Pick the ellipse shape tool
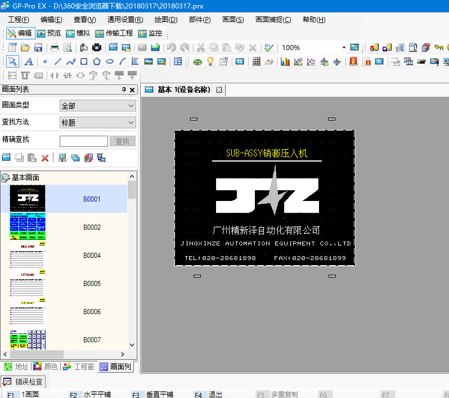Viewport: 449px width, 398px height. coord(110,62)
